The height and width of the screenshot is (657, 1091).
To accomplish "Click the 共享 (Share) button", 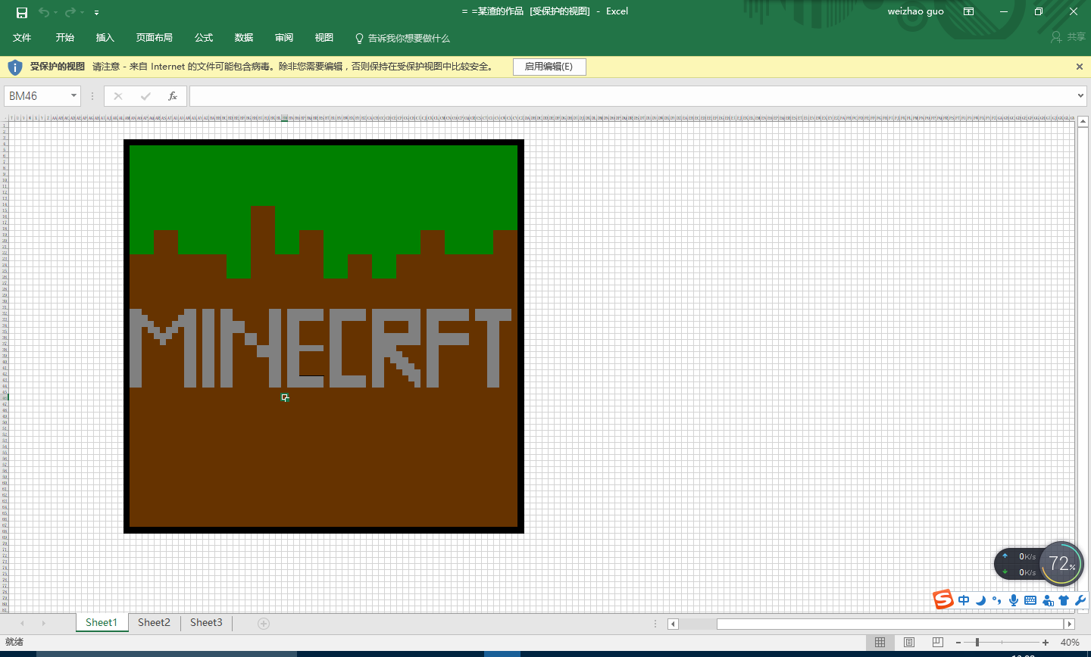I will [1068, 37].
